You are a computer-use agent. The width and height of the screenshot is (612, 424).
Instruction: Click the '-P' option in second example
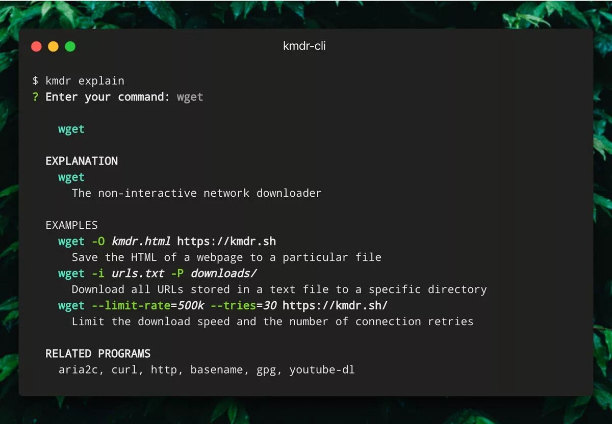click(177, 273)
